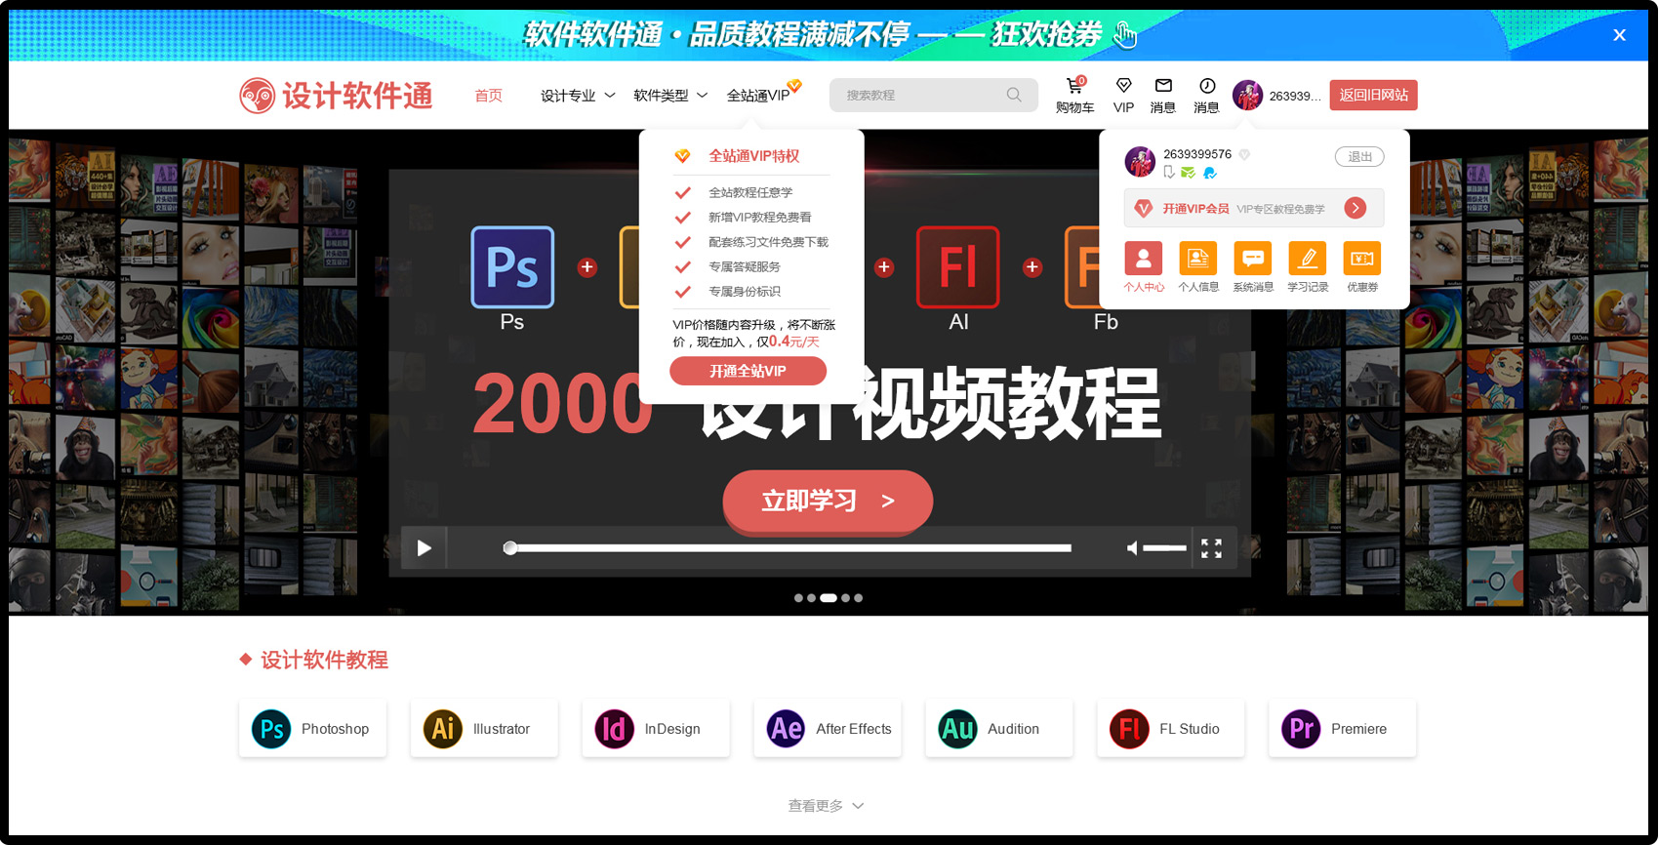Expand the 软件类型 dropdown menu
The height and width of the screenshot is (845, 1659).
click(670, 96)
